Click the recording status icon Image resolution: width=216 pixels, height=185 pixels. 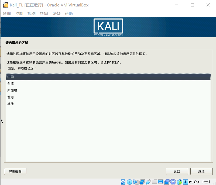pos(167,182)
